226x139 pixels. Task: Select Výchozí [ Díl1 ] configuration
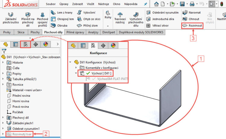pyautogui.click(x=96, y=73)
